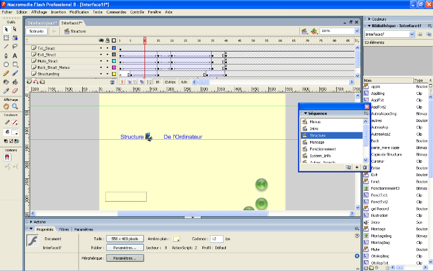Choose the Hand tool
This screenshot has width=433, height=271.
tap(6, 107)
